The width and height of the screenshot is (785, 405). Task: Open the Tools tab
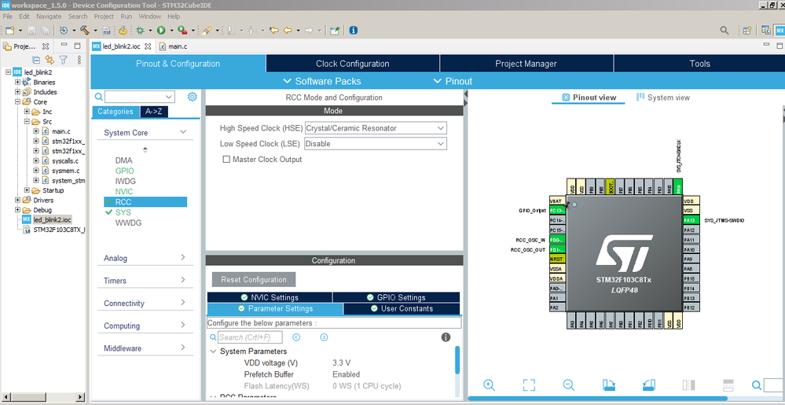[699, 64]
